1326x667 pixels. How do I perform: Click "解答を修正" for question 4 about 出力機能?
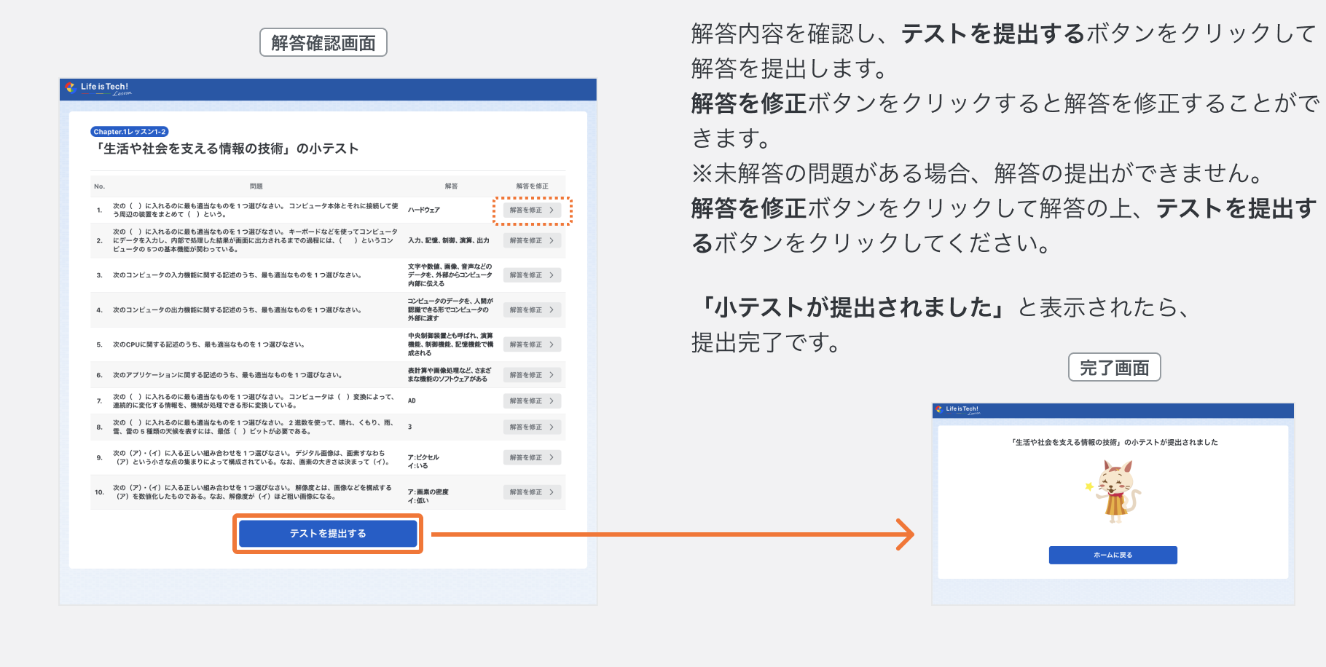point(532,309)
